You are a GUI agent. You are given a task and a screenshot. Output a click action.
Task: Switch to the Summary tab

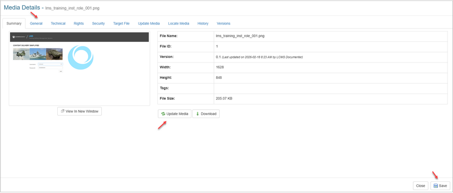[x=14, y=24]
